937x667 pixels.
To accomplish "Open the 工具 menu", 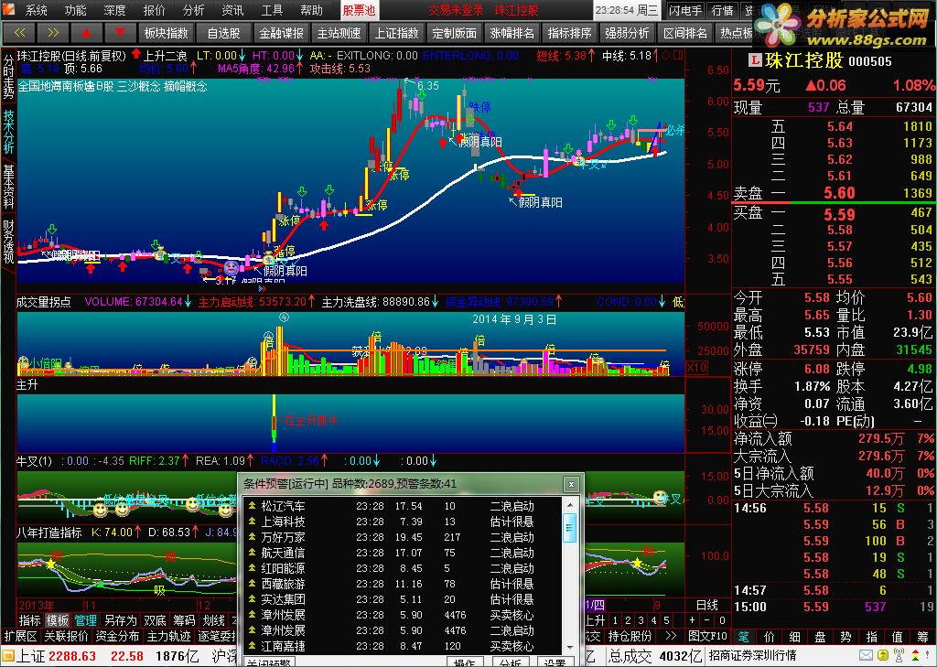I will click(272, 10).
